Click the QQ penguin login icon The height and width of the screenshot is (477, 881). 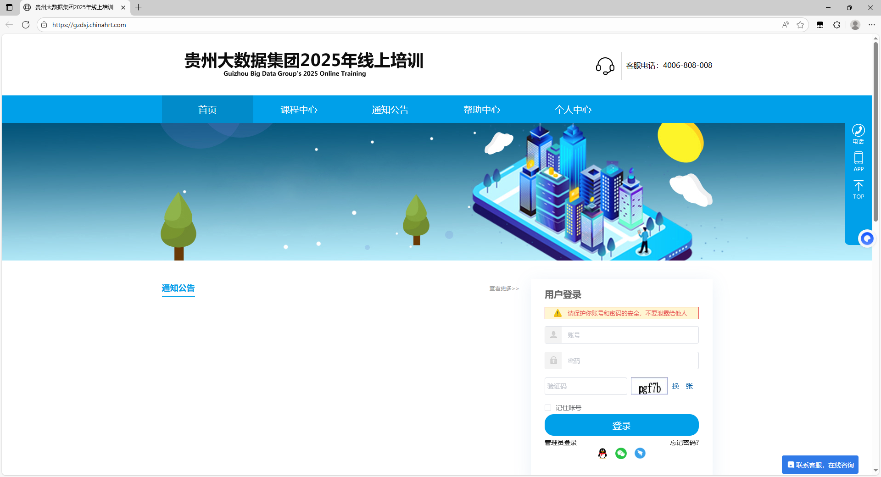click(602, 453)
